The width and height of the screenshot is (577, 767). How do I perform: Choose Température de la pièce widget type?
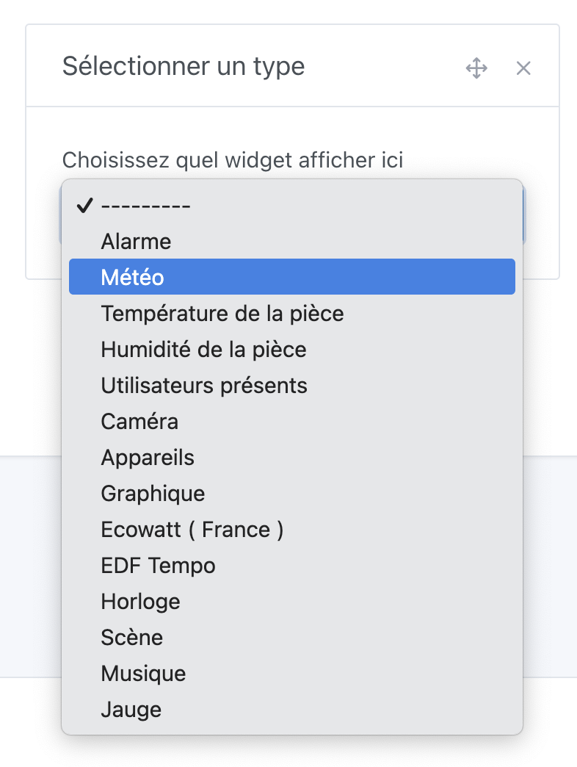pyautogui.click(x=222, y=313)
